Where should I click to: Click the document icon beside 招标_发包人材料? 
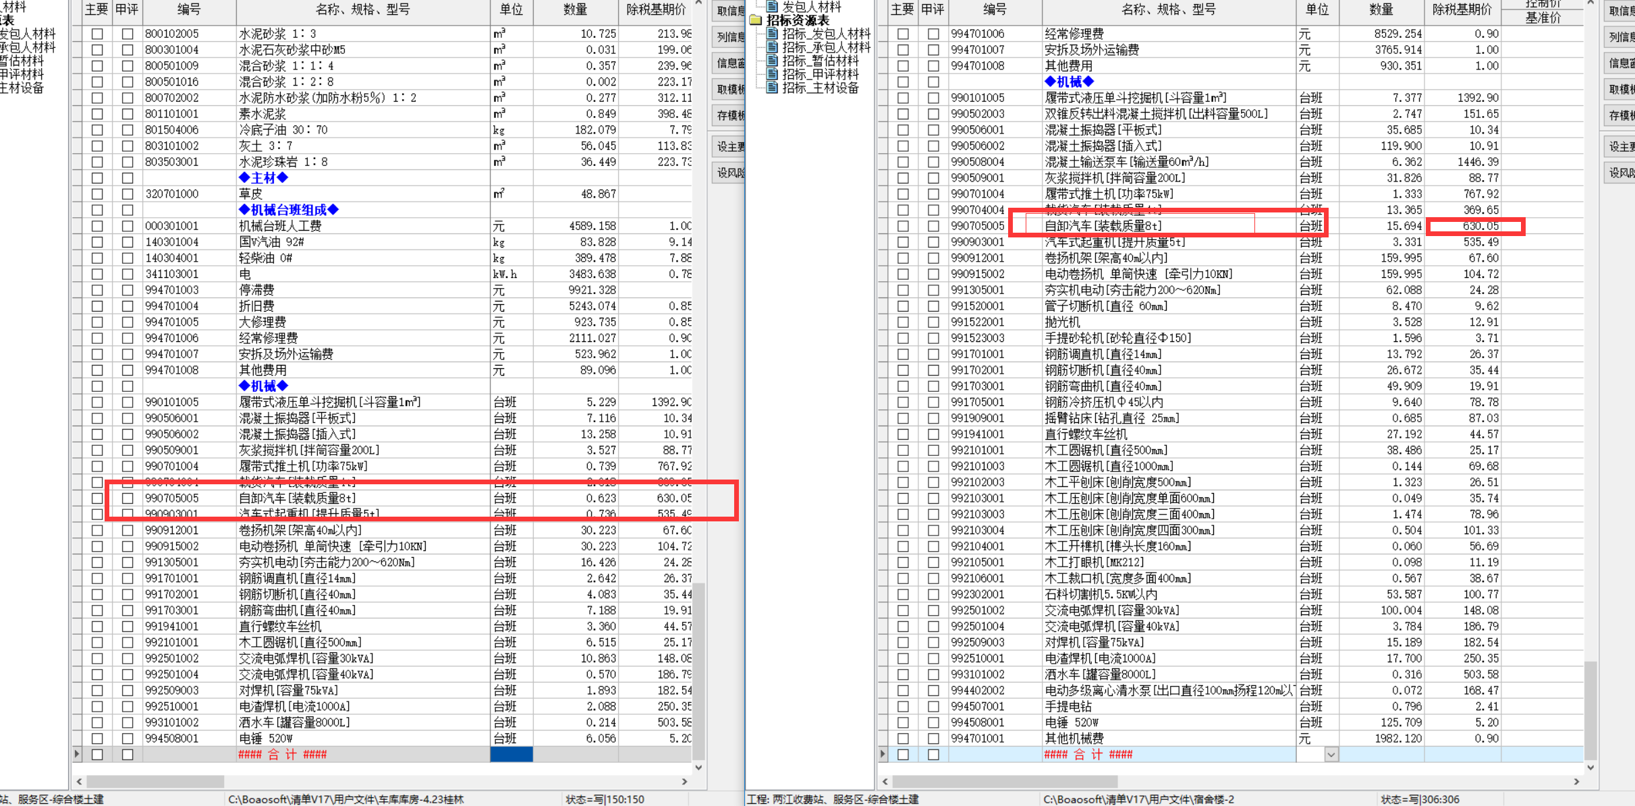tap(772, 34)
